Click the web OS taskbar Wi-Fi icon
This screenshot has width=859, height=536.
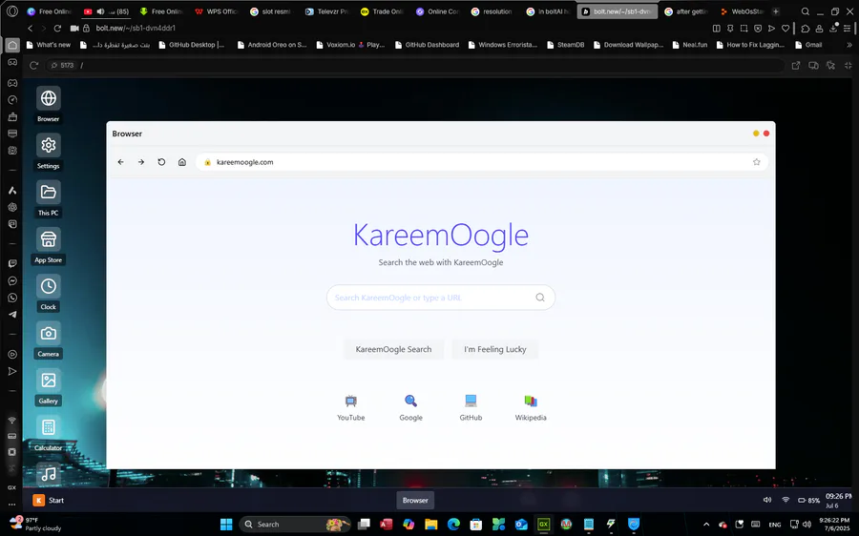point(786,500)
